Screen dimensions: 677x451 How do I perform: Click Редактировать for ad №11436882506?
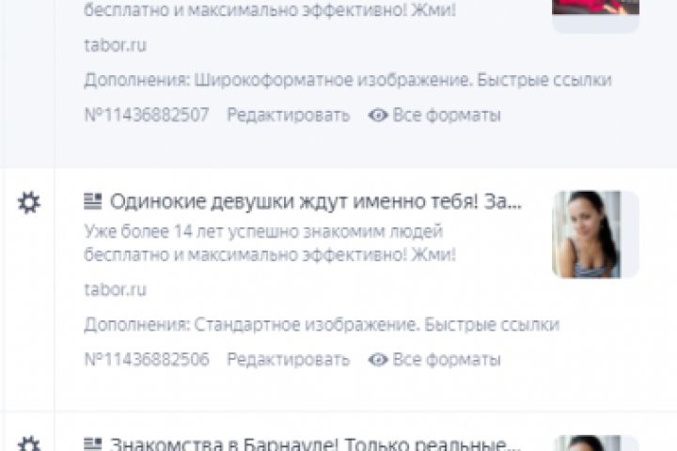pos(289,360)
